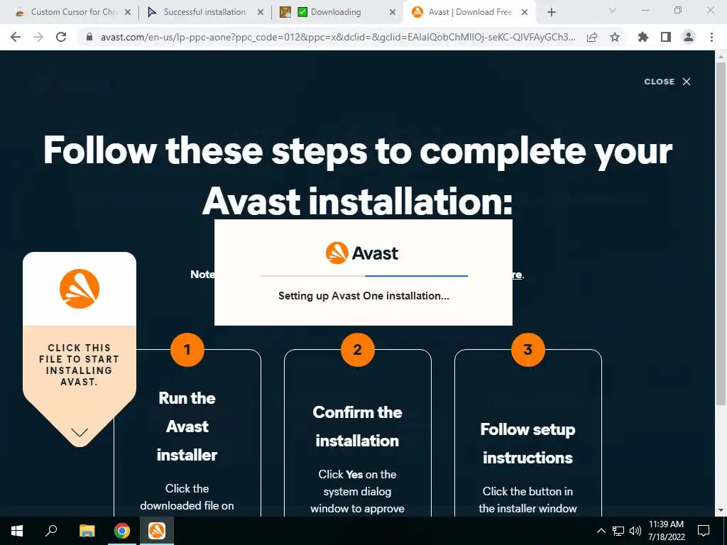The width and height of the screenshot is (727, 545).
Task: Open the Chrome profile avatar
Action: click(689, 37)
